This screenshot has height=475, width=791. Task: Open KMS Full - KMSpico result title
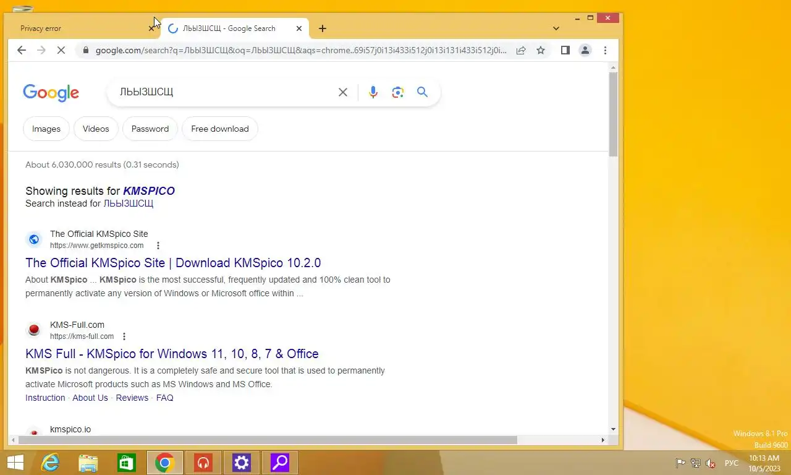point(172,354)
